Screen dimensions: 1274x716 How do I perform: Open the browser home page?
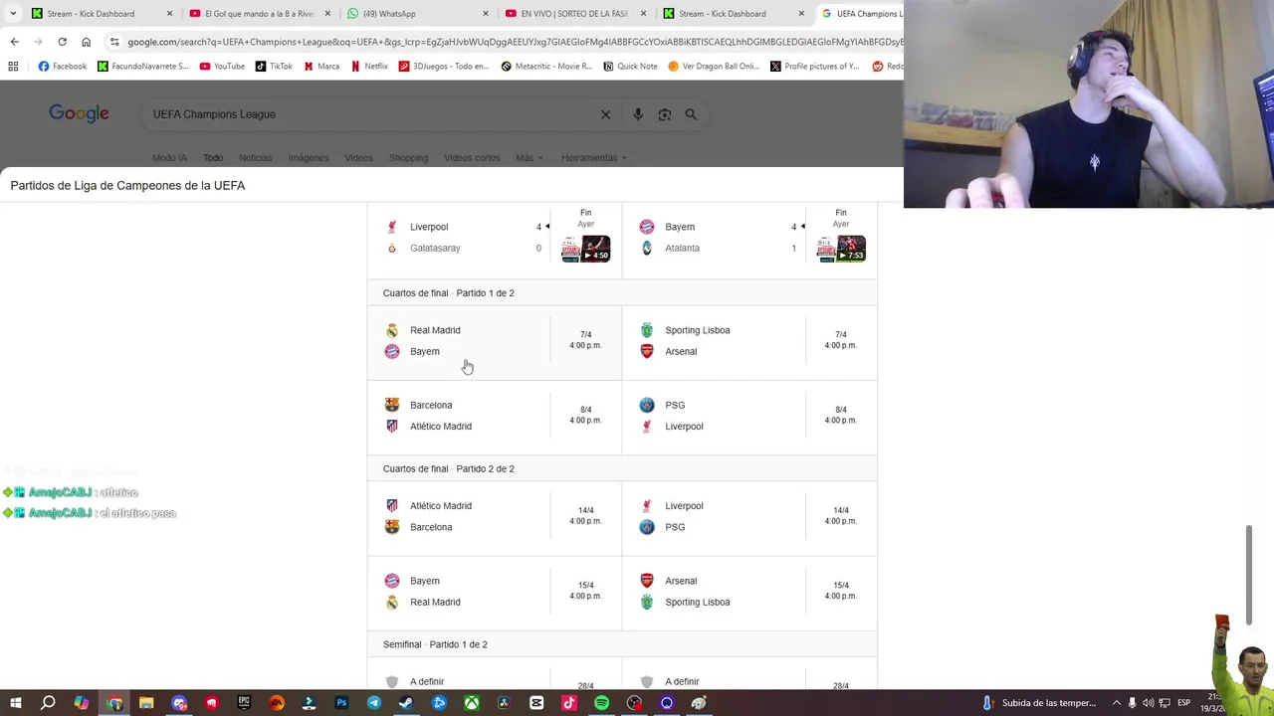(87, 42)
